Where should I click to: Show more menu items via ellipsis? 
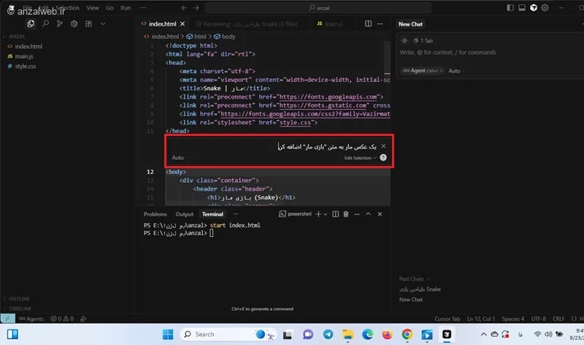point(142,8)
